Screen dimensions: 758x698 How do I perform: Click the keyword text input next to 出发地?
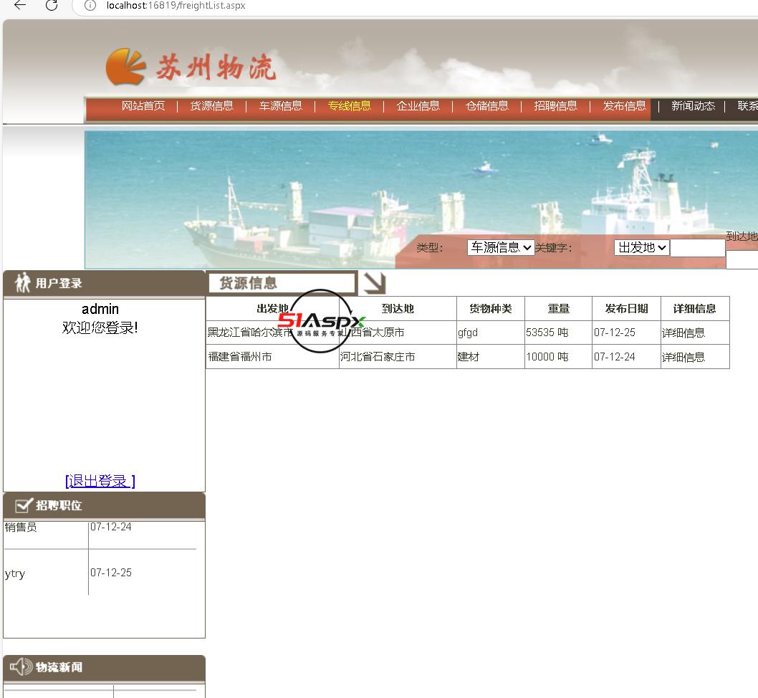tap(697, 248)
